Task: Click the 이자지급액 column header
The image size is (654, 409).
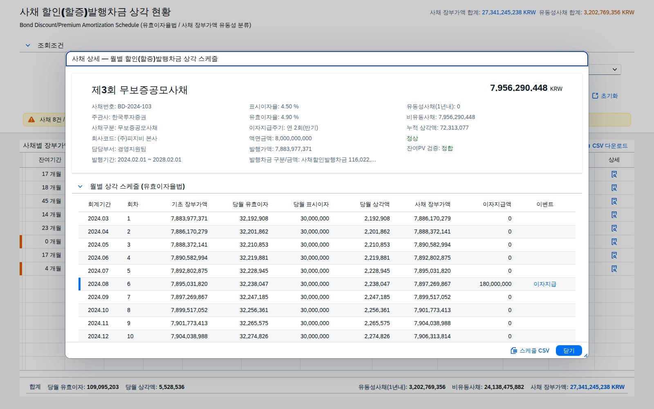Action: click(x=497, y=204)
